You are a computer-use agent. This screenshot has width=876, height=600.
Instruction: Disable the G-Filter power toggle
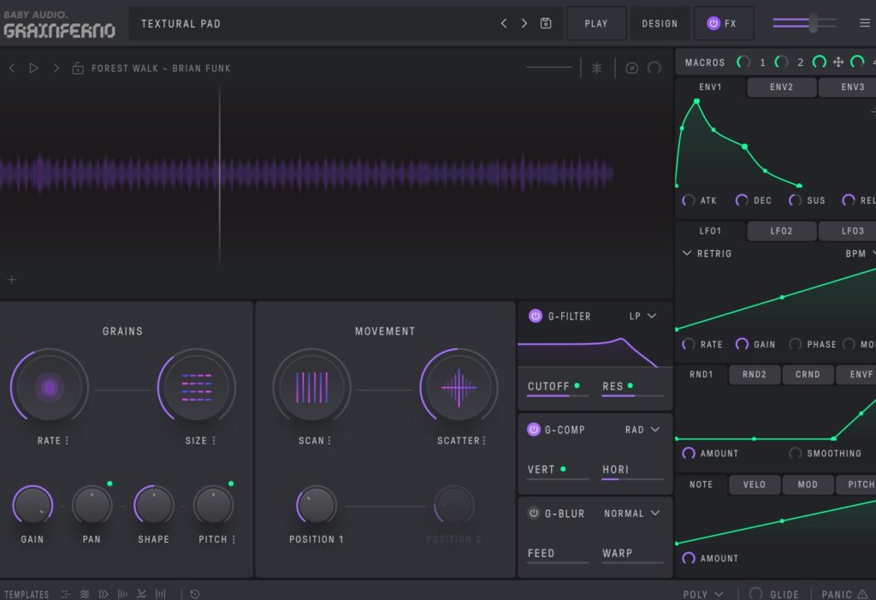coord(535,316)
